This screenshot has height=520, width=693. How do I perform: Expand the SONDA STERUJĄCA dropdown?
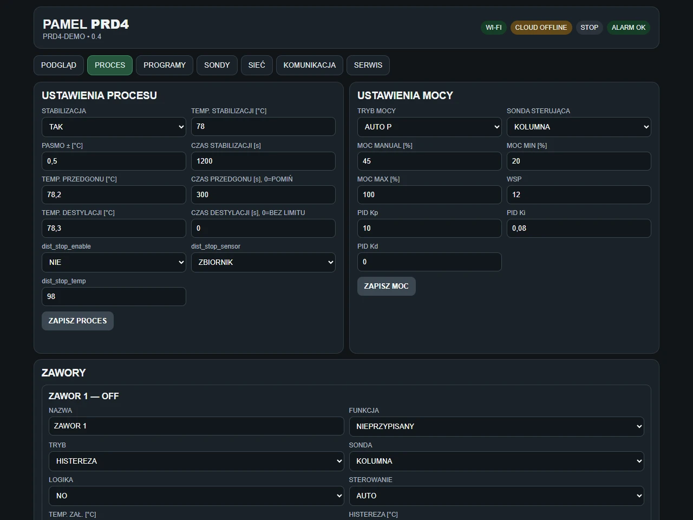[x=579, y=127]
